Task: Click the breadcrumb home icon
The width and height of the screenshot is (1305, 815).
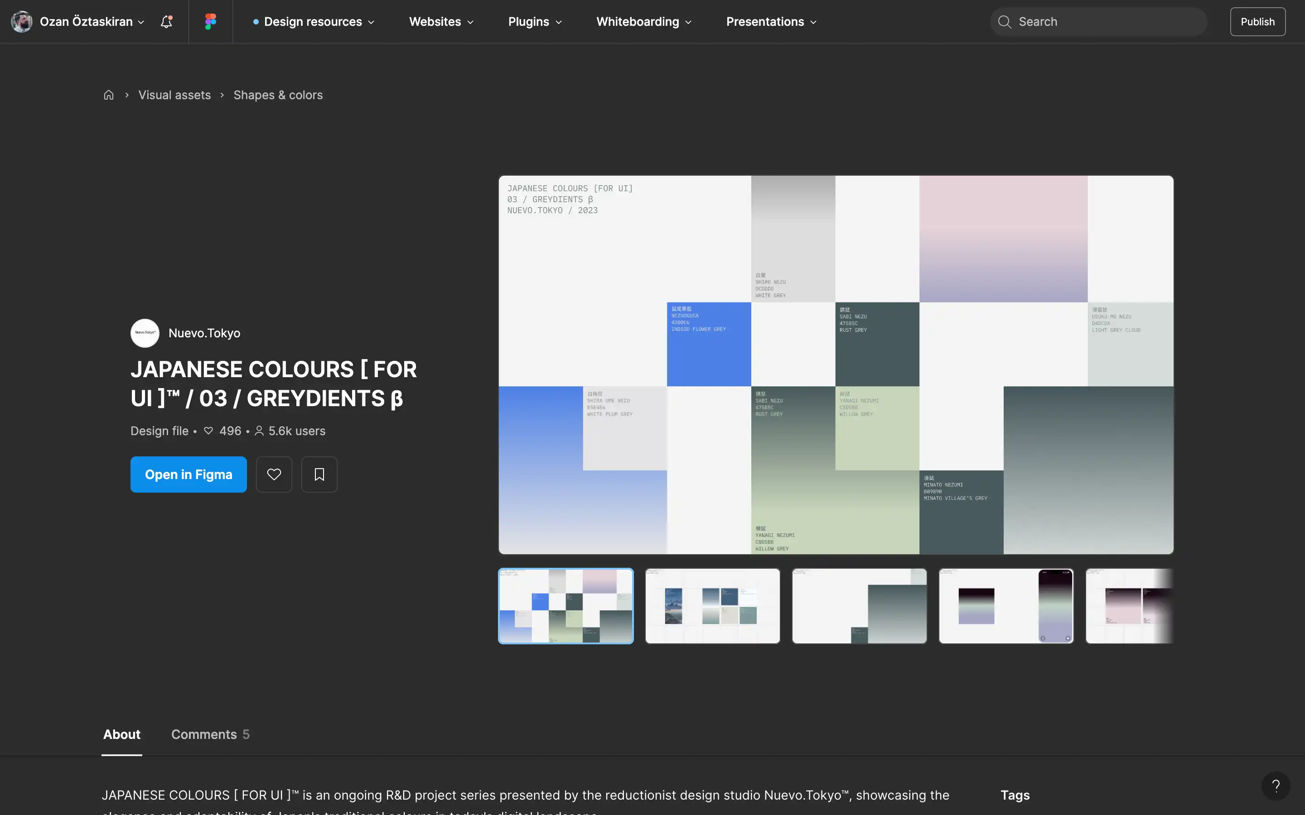Action: tap(108, 94)
